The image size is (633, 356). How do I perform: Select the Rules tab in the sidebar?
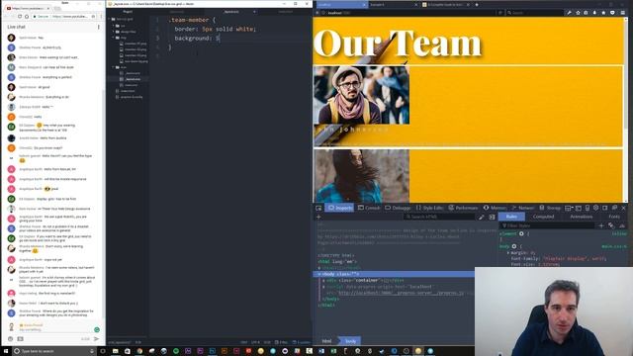point(511,217)
